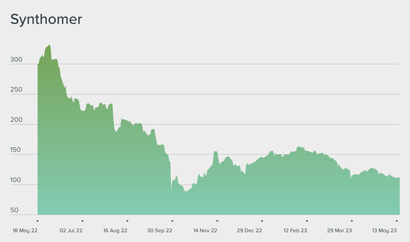Click the 100 y-axis label

coord(16,180)
